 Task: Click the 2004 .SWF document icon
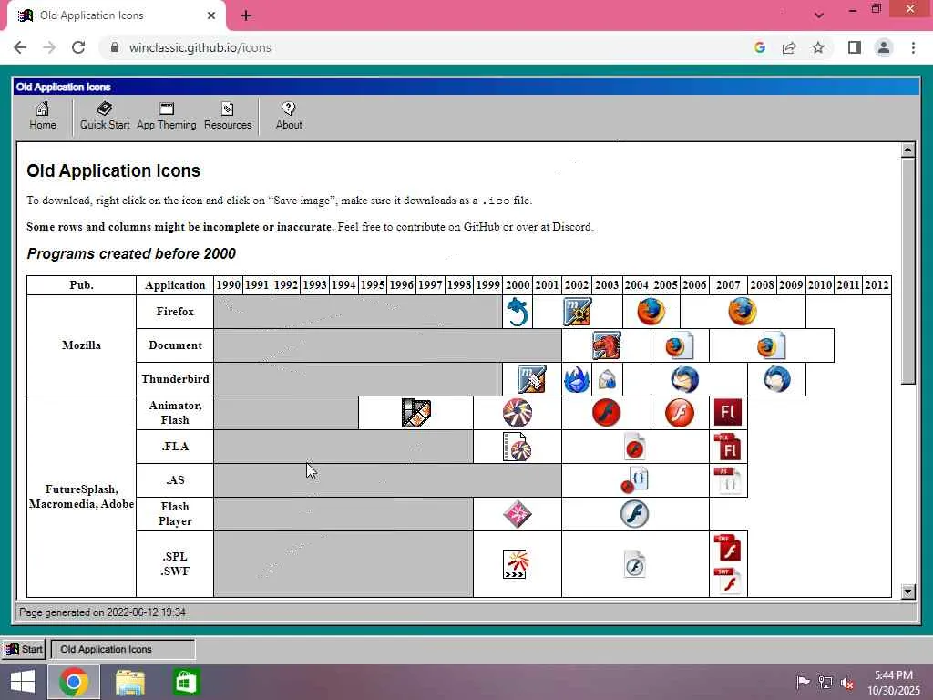tap(635, 564)
